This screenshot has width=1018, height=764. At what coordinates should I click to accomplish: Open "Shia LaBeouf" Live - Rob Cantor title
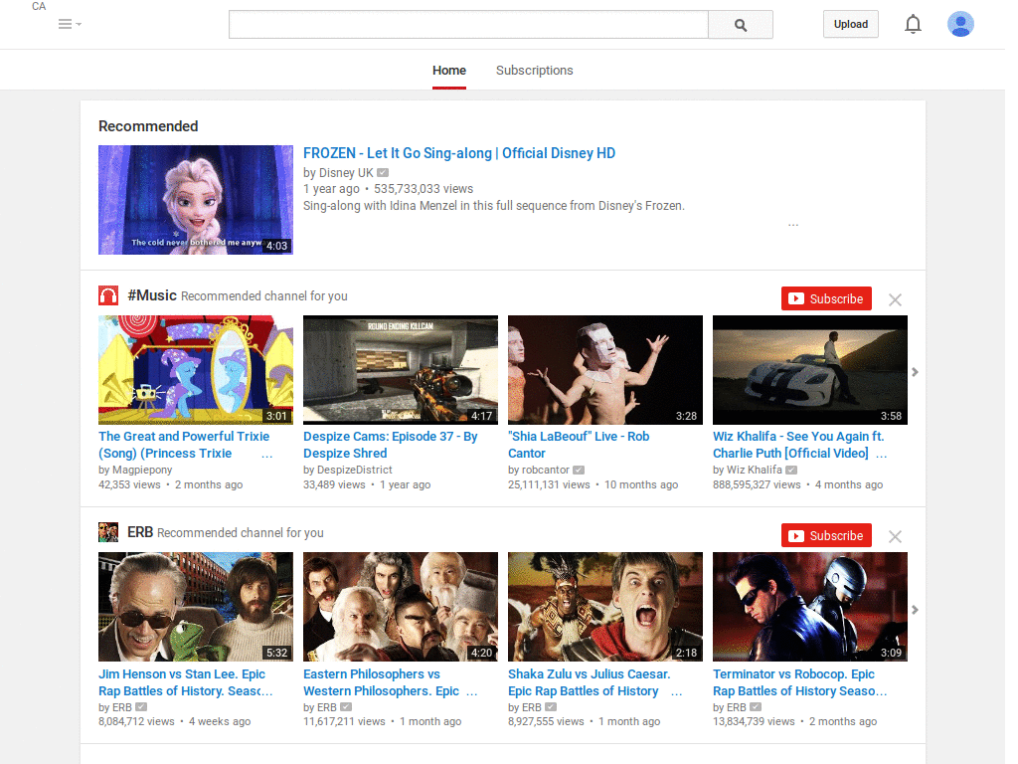579,445
